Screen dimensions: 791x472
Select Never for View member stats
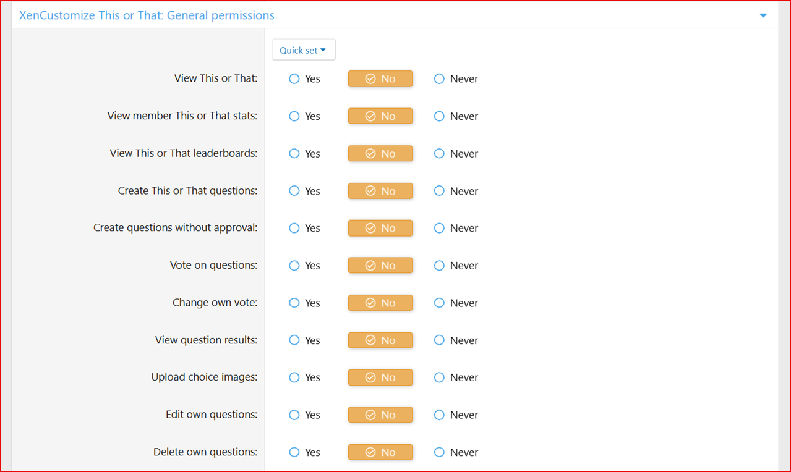[456, 116]
